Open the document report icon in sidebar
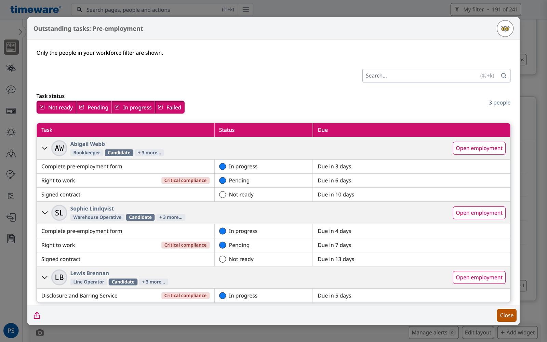 11,239
